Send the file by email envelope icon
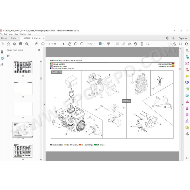 click(x=180, y=44)
